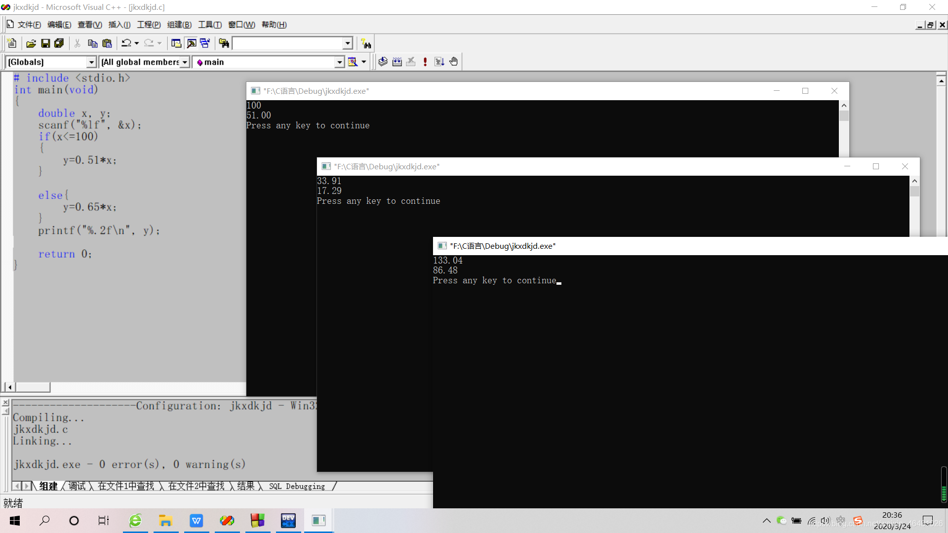Click the Find text input field
Image resolution: width=948 pixels, height=533 pixels.
point(288,43)
